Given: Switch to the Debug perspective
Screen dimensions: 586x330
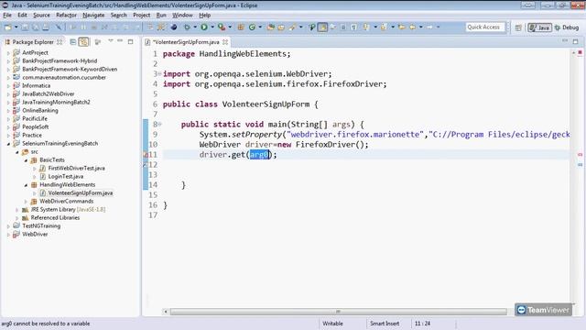Looking at the screenshot, I should [x=567, y=27].
